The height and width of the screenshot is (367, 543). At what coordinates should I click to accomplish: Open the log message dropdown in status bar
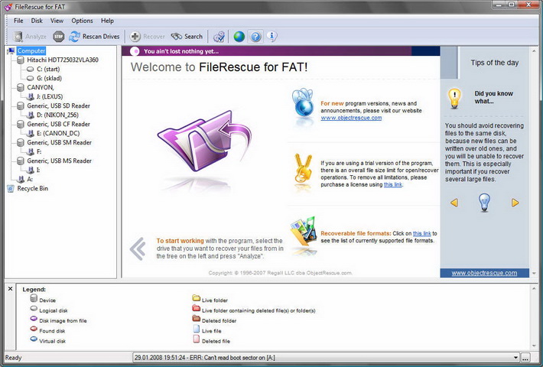coord(515,357)
